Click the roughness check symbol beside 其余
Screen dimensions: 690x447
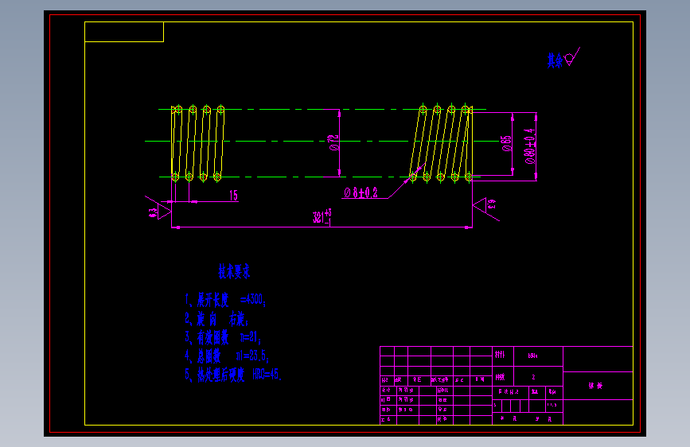[x=572, y=56]
